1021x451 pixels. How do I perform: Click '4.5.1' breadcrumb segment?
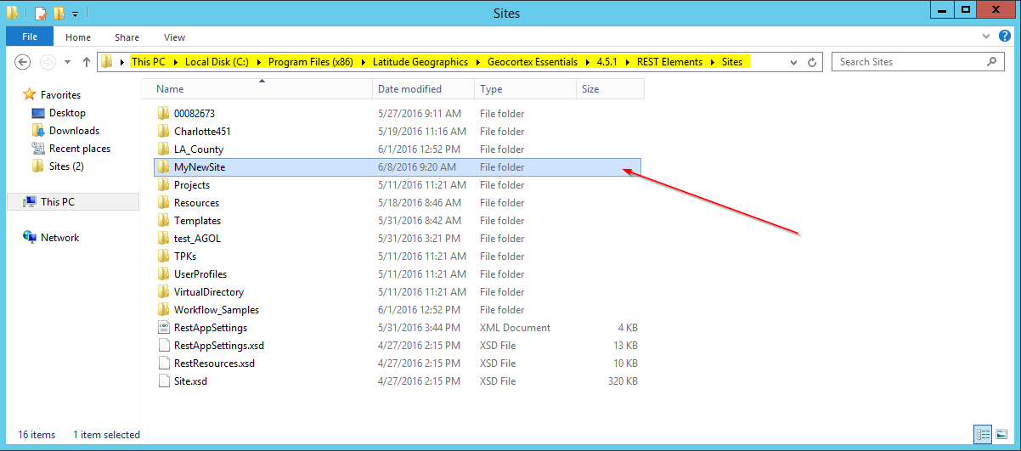(x=607, y=62)
